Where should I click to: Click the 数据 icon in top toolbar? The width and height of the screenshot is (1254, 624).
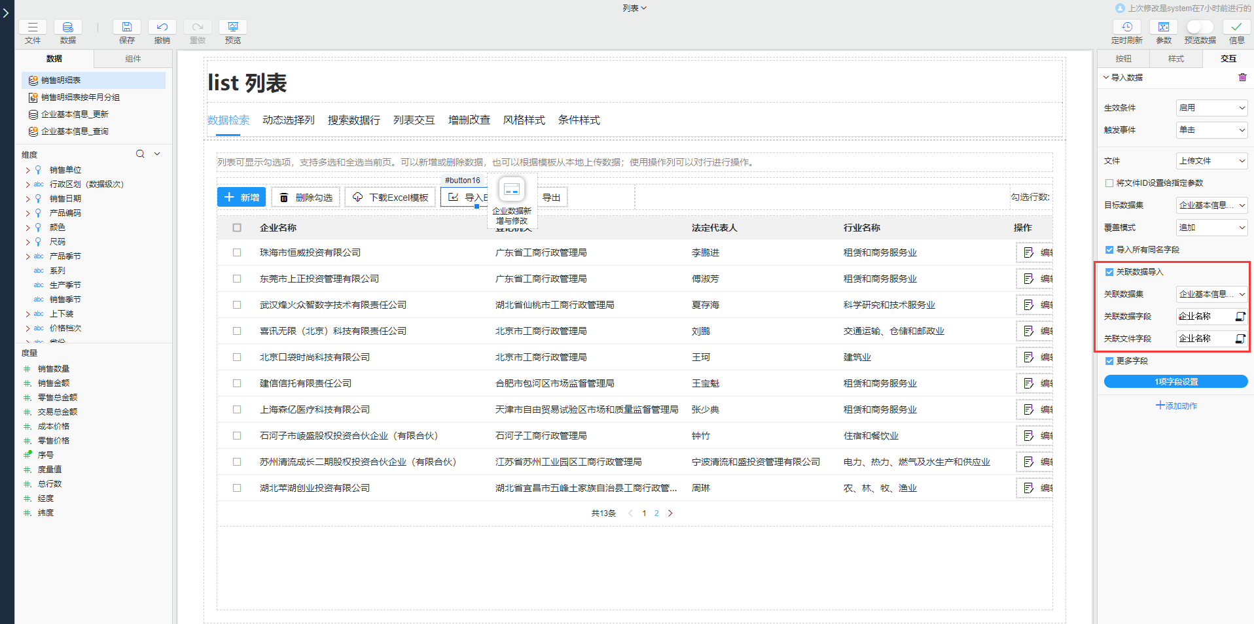click(67, 27)
